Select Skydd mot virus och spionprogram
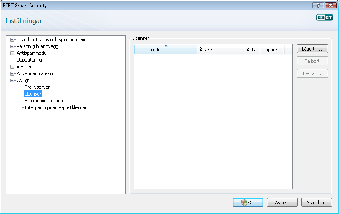 pos(51,39)
